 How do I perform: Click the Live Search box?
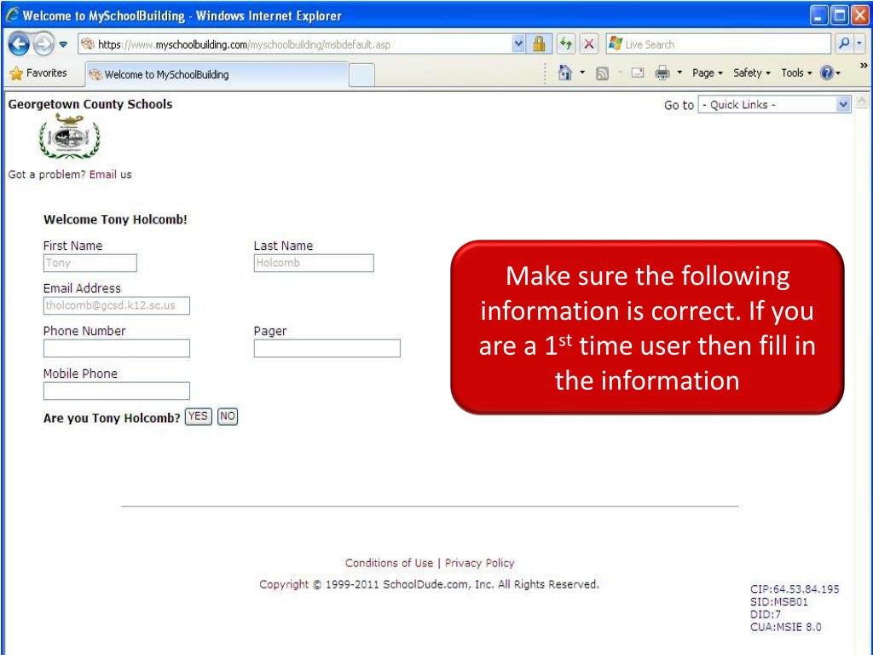pyautogui.click(x=720, y=44)
